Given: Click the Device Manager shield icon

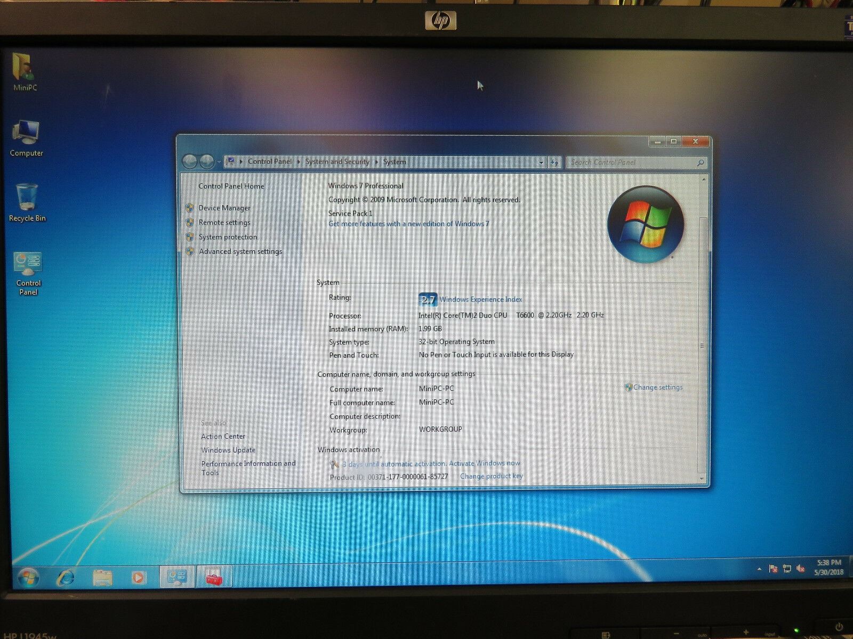Looking at the screenshot, I should 190,208.
